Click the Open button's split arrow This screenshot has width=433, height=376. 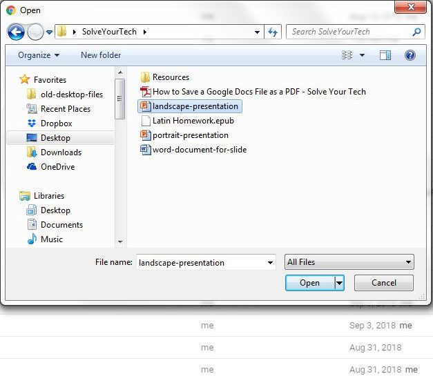pyautogui.click(x=339, y=283)
